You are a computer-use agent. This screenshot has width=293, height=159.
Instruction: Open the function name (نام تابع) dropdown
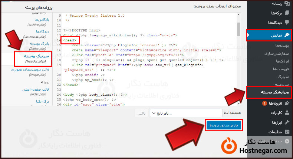(186, 113)
